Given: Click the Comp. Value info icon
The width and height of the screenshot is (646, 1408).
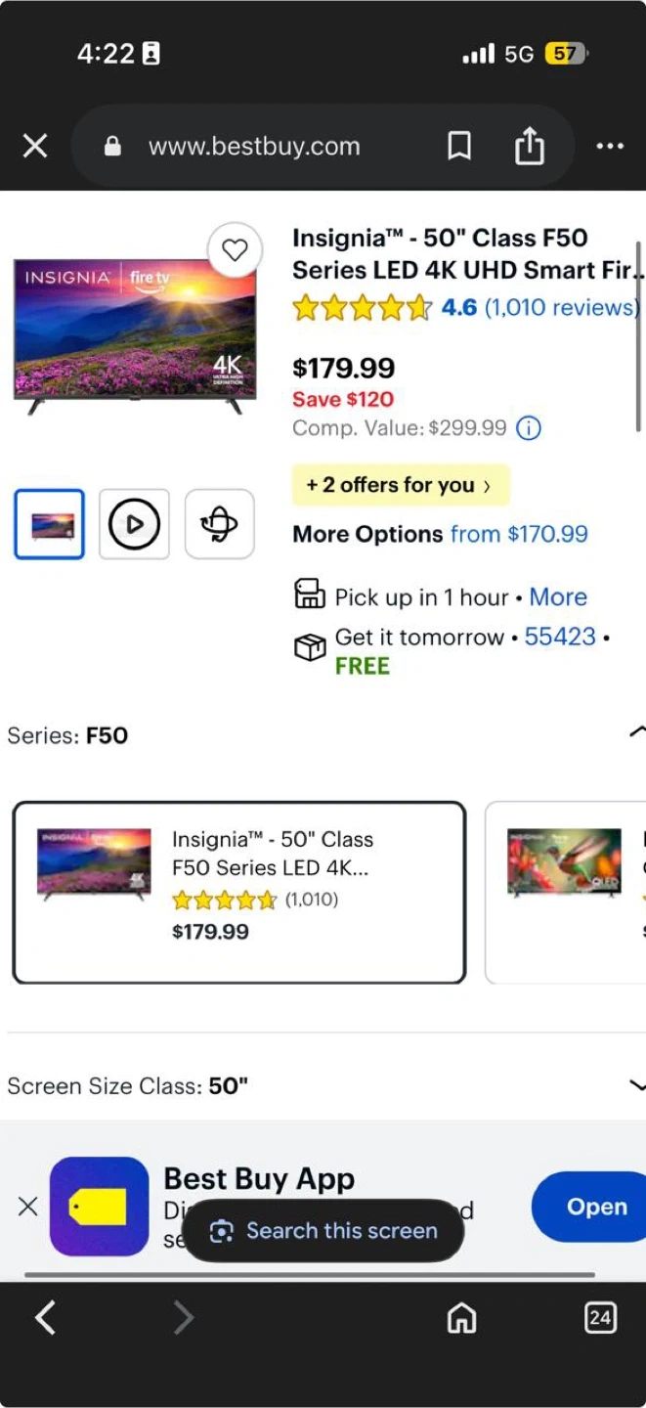Looking at the screenshot, I should click(x=528, y=428).
